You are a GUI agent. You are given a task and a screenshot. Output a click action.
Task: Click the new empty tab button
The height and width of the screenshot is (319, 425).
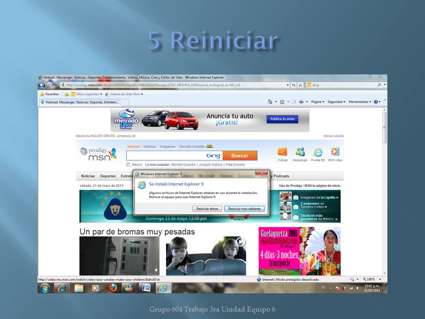[x=125, y=102]
